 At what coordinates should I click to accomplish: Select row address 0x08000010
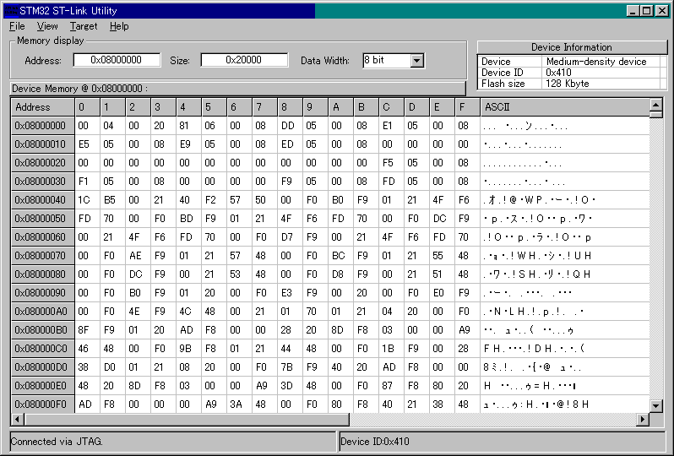click(x=42, y=144)
